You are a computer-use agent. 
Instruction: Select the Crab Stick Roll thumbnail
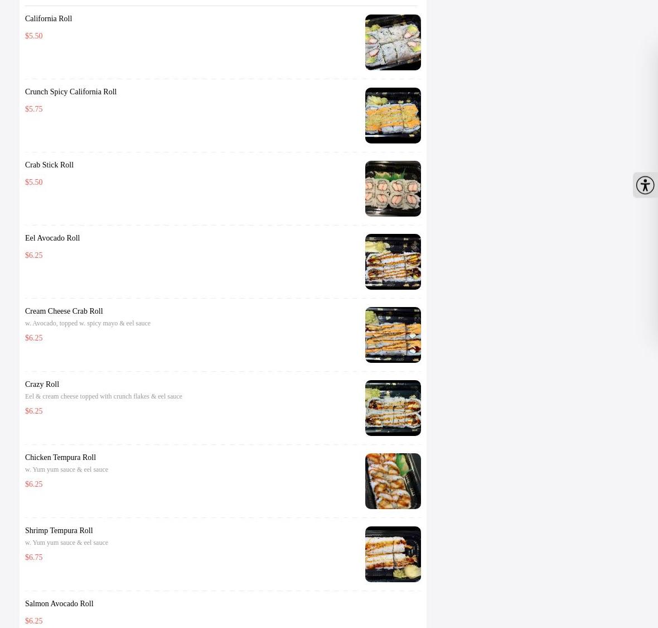click(393, 189)
